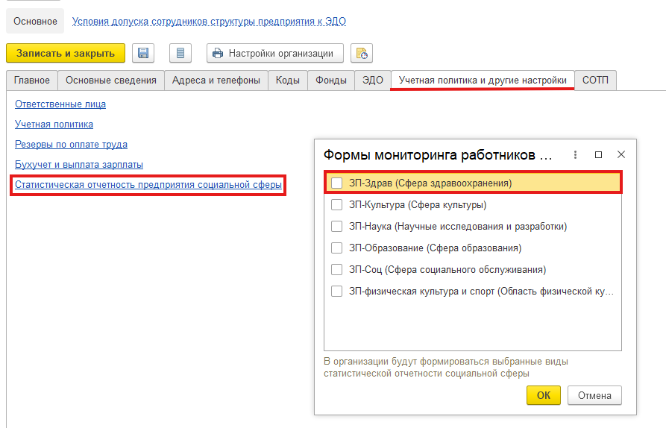Switch to Главное tab
This screenshot has height=428, width=666.
tap(32, 81)
